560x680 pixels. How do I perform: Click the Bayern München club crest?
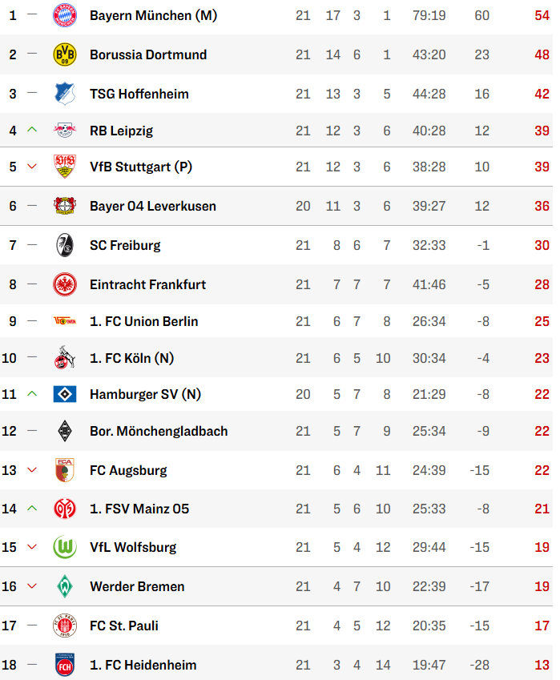point(65,16)
